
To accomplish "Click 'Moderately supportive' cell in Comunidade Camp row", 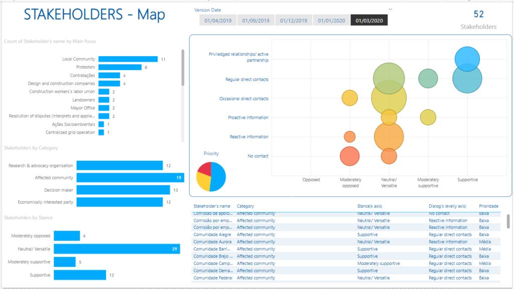I will tap(378, 263).
